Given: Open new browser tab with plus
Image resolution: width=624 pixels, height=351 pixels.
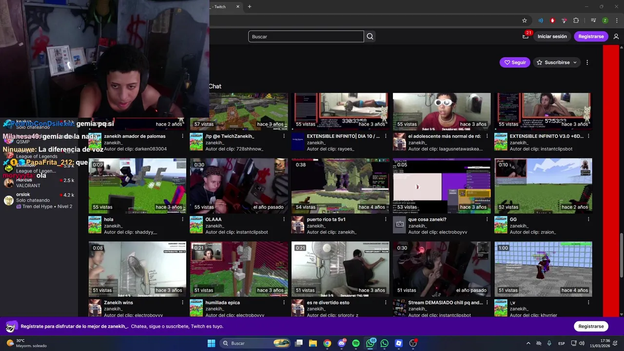Looking at the screenshot, I should pyautogui.click(x=250, y=7).
